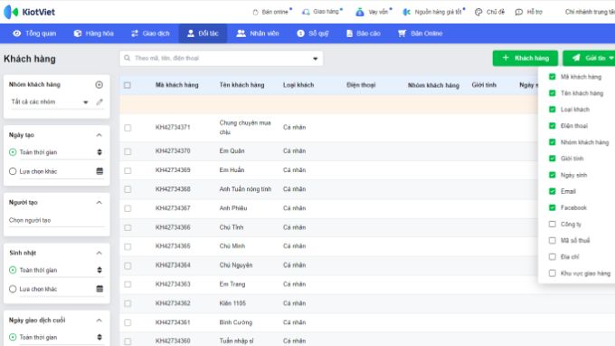Collapse the Ngày tạo filter panel
Screen dimensions: 615x346
pos(99,135)
